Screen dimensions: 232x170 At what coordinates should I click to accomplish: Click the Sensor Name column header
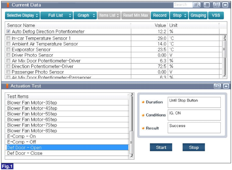coord(68,25)
